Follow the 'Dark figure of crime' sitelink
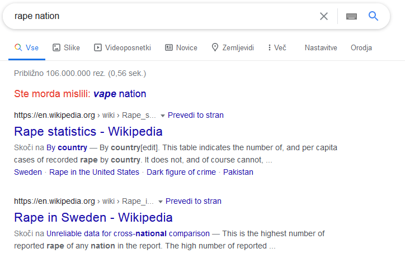405x263 pixels. pos(181,172)
